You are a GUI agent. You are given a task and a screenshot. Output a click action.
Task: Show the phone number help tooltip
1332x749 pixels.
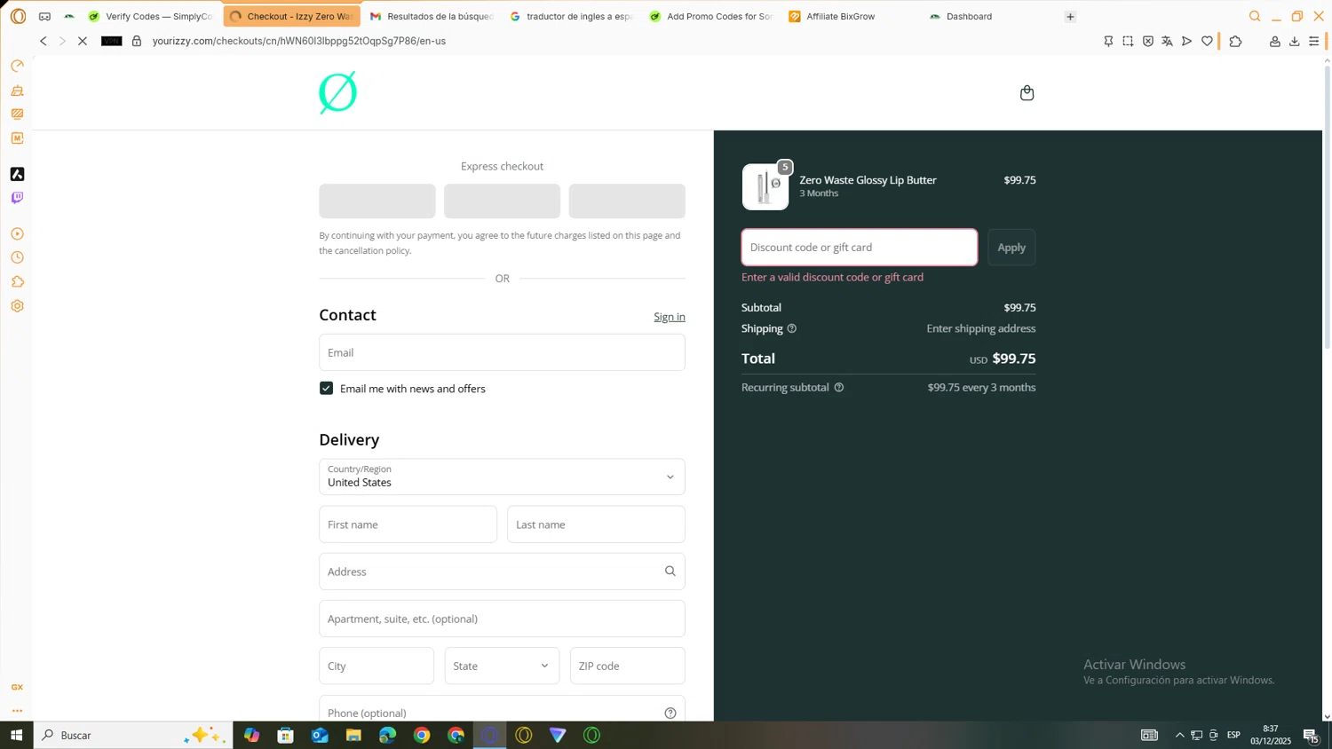(x=670, y=713)
